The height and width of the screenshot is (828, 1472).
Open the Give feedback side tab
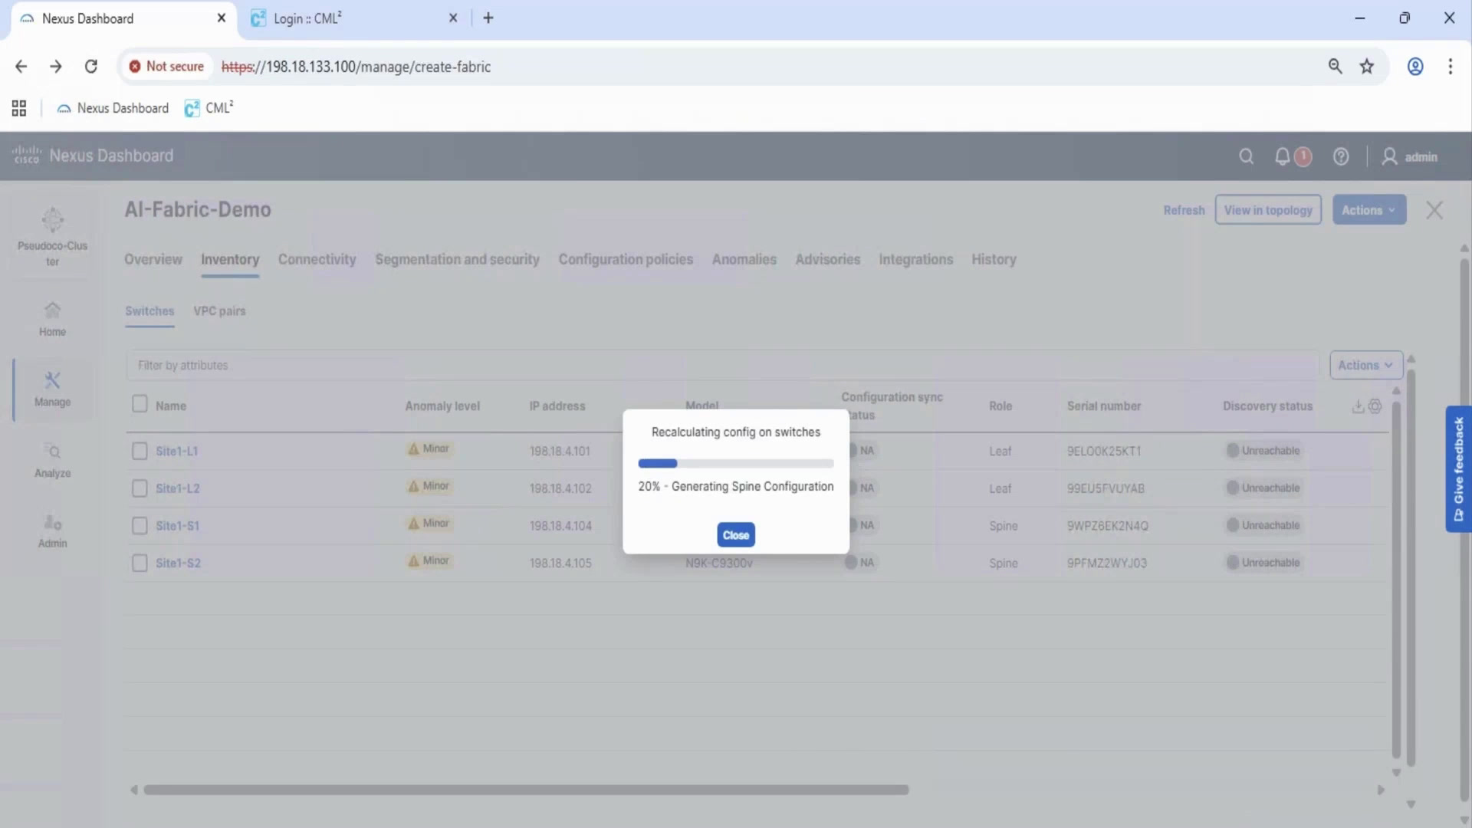(x=1458, y=469)
